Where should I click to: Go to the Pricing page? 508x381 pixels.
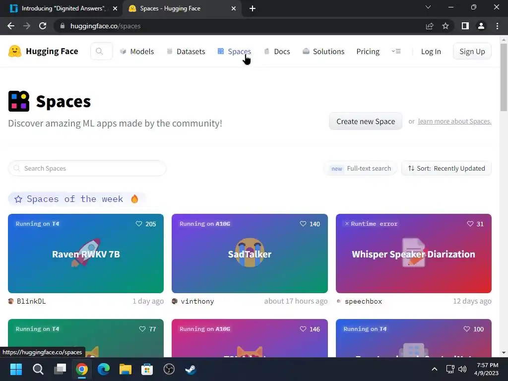[368, 52]
